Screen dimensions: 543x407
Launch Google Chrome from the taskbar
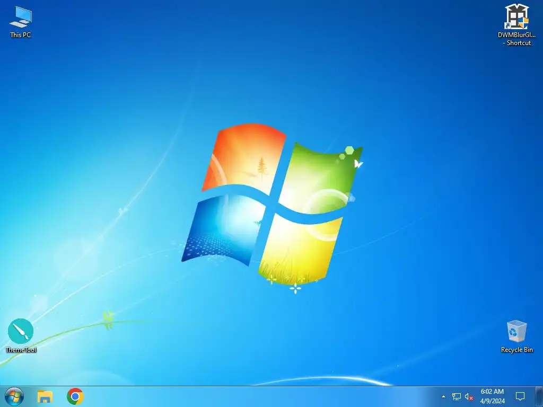click(x=75, y=396)
